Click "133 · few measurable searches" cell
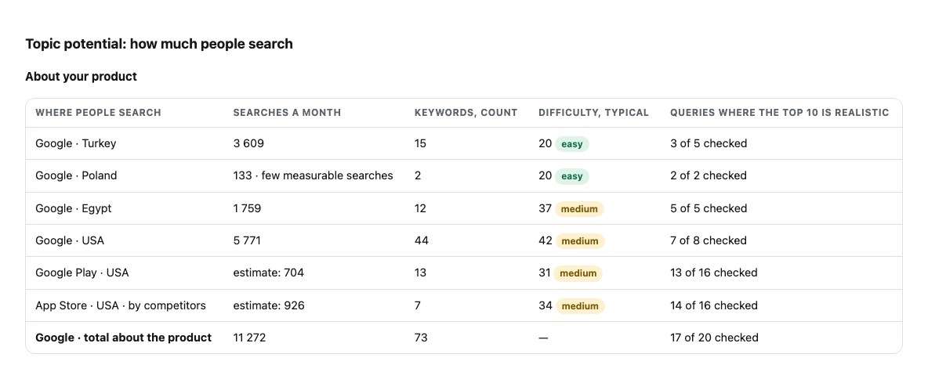The width and height of the screenshot is (928, 372). [313, 175]
